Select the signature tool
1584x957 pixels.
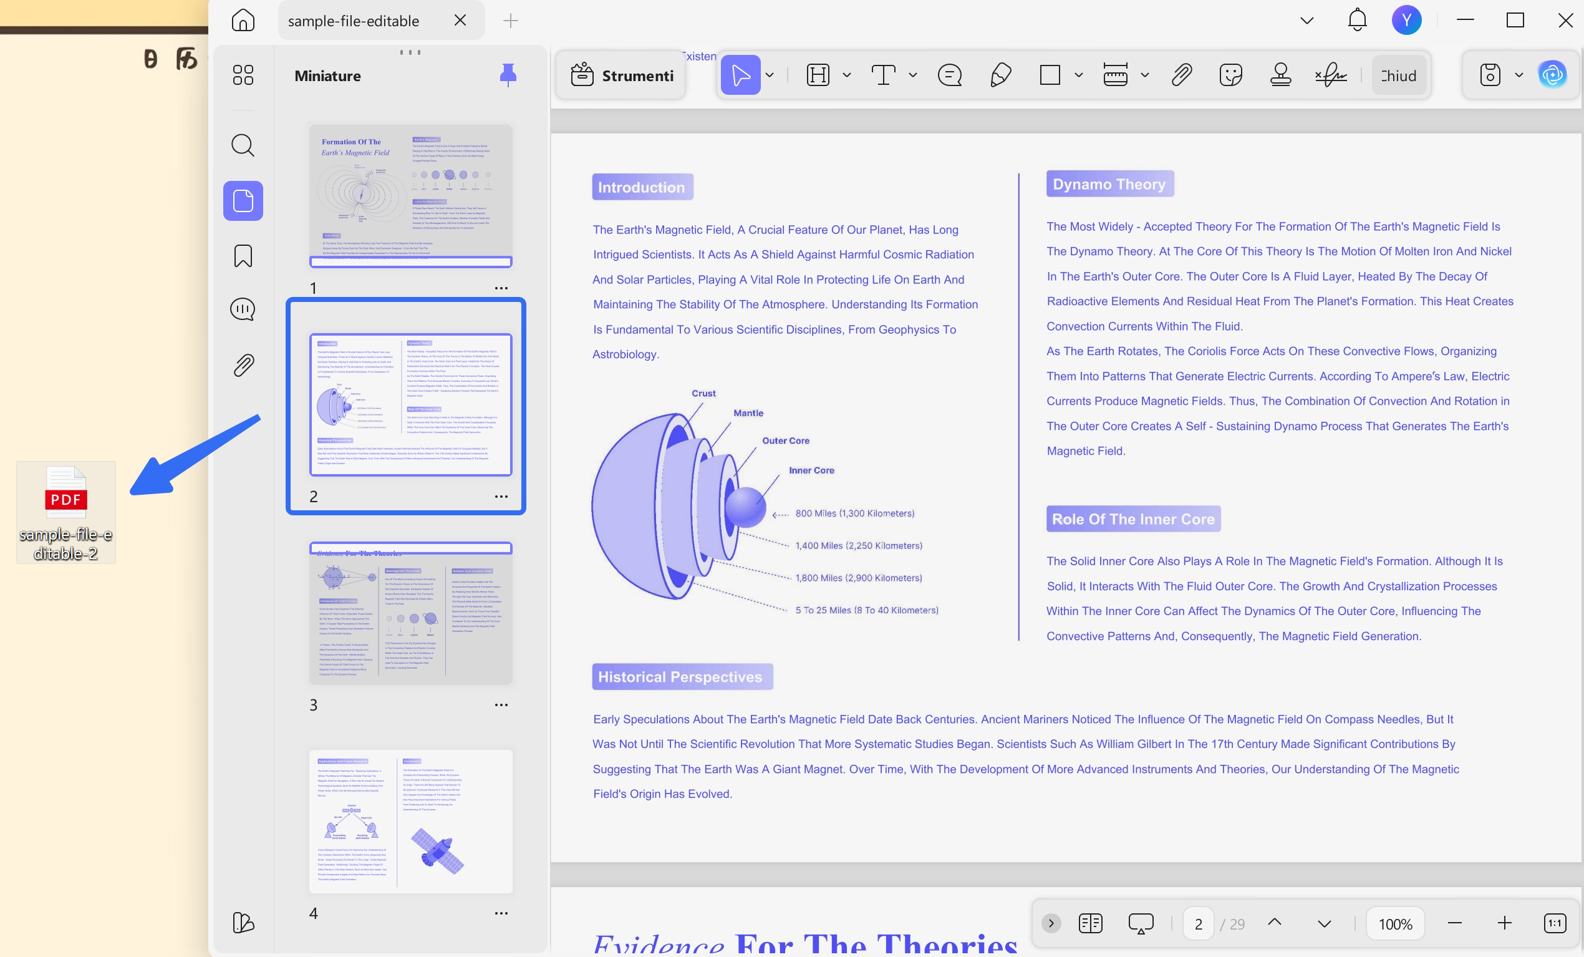(x=1331, y=75)
